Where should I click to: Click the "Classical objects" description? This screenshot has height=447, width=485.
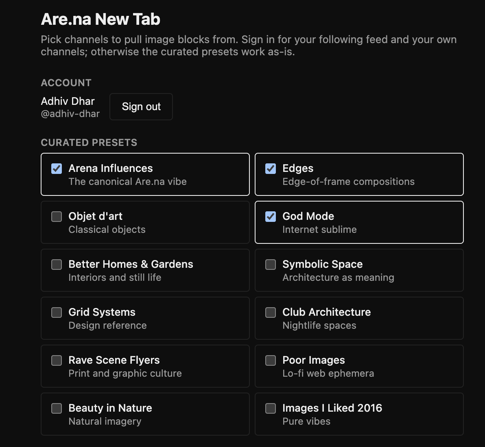107,230
